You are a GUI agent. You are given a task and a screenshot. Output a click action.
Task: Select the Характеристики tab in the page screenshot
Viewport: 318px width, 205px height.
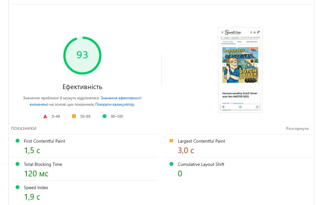(x=252, y=42)
